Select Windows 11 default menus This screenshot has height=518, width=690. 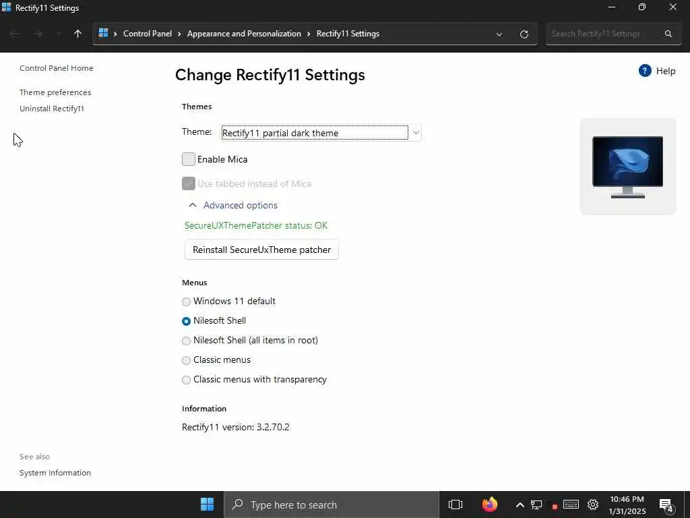pyautogui.click(x=186, y=301)
